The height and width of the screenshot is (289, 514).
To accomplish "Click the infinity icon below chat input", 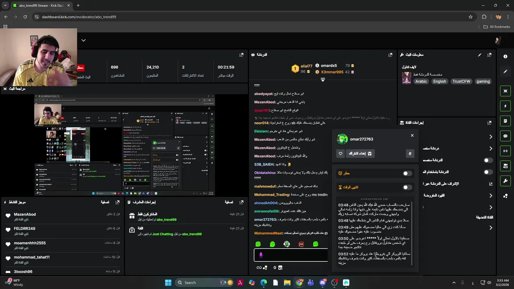I will (x=259, y=267).
